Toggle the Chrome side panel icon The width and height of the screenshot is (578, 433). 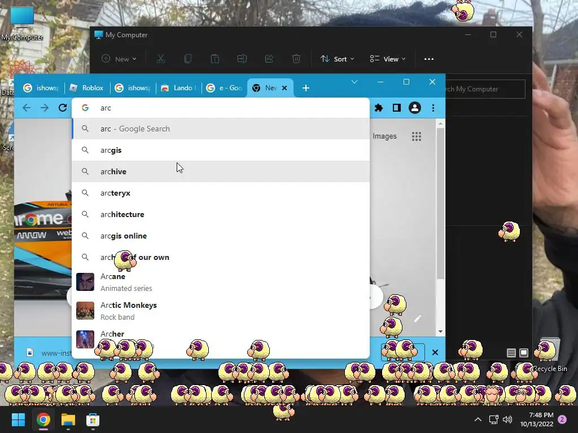(397, 108)
